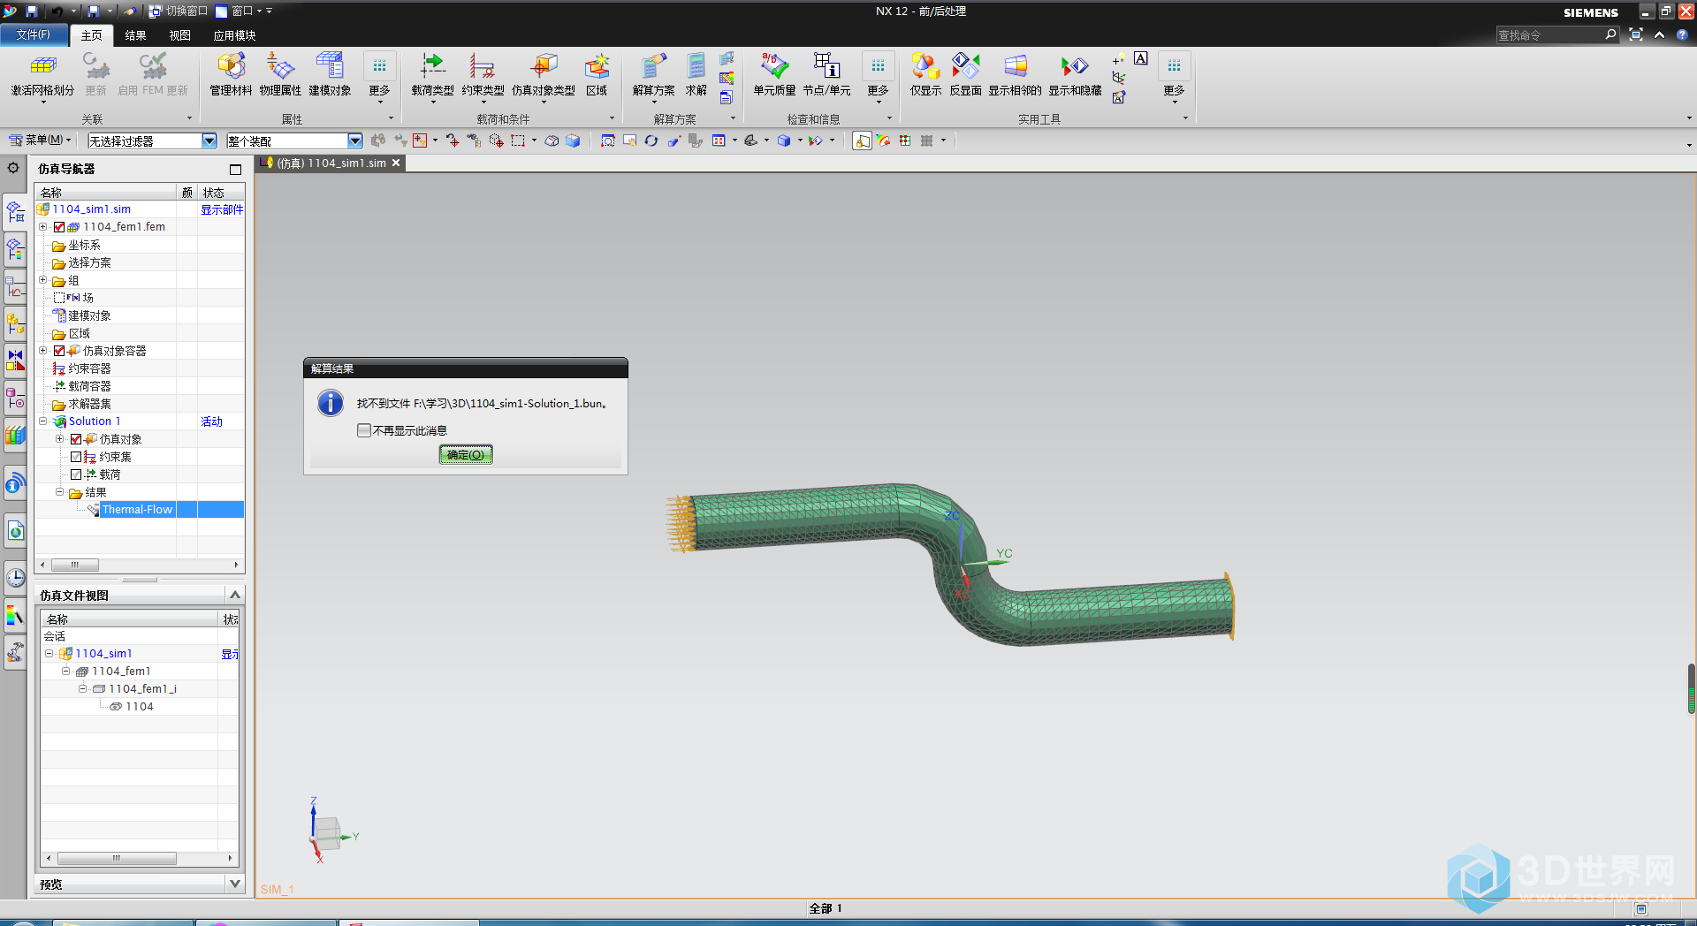The image size is (1697, 926).
Task: Click 切换窗口 button
Action: (178, 11)
